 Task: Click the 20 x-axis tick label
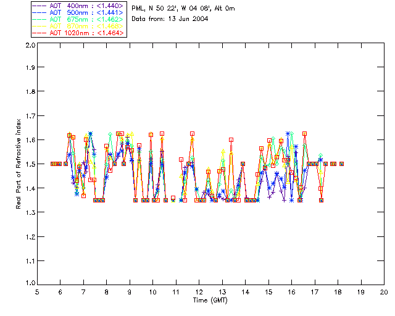[x=384, y=292]
